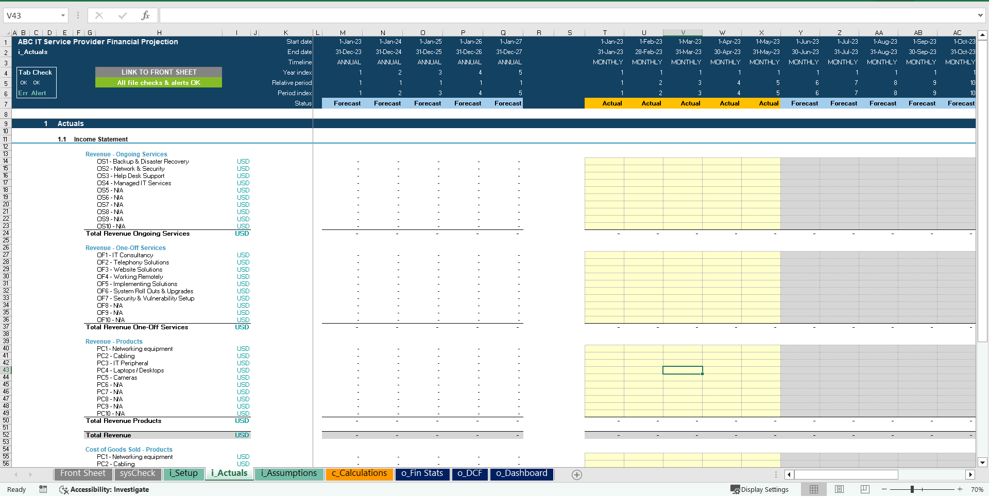
Task: Click 'Cost of Goods Sold - Products' heading
Action: 129,450
